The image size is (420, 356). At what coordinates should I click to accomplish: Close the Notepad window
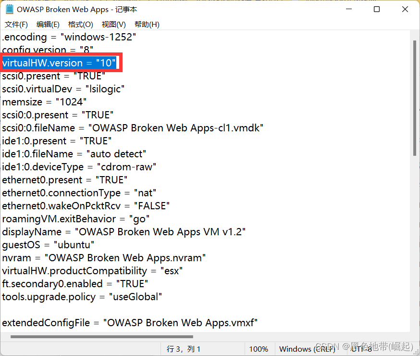coord(405,9)
